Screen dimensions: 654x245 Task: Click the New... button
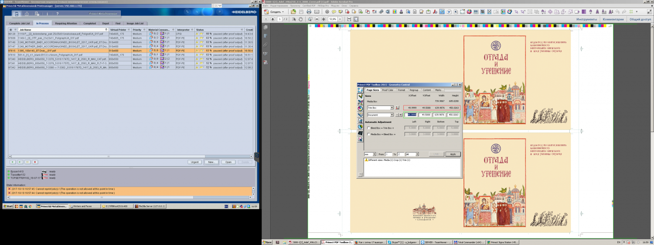pos(211,162)
